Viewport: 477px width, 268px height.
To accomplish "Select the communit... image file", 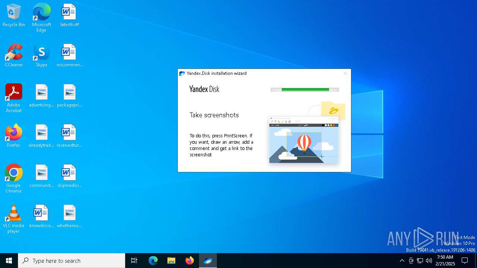I will coord(41,176).
